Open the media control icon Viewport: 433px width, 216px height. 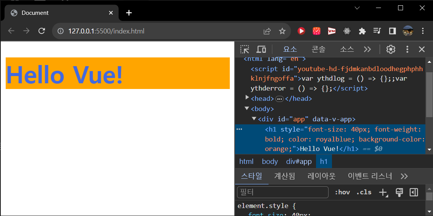[377, 31]
